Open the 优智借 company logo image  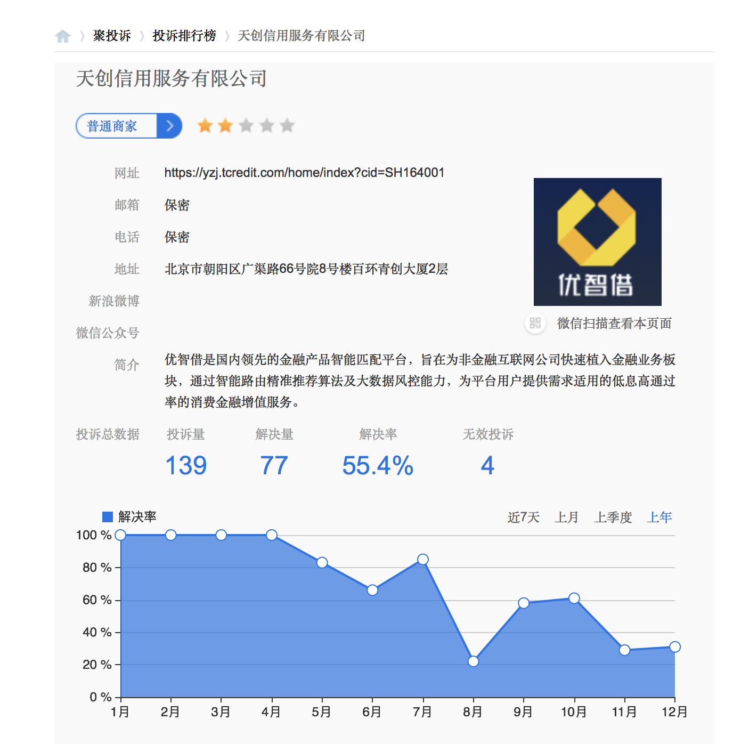(x=597, y=241)
